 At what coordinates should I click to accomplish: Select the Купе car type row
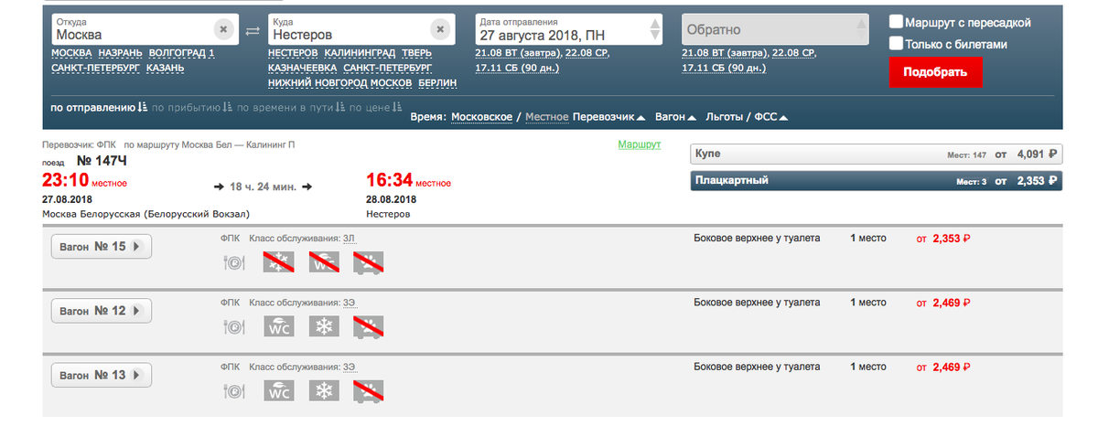click(877, 154)
